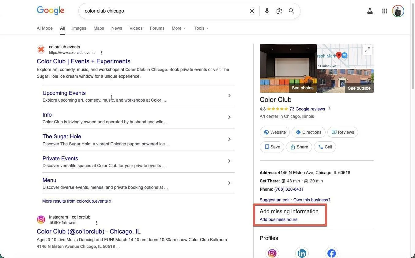Viewport: 415px width, 258px height.
Task: Open Color Club LinkedIn profile icon
Action: point(302,253)
